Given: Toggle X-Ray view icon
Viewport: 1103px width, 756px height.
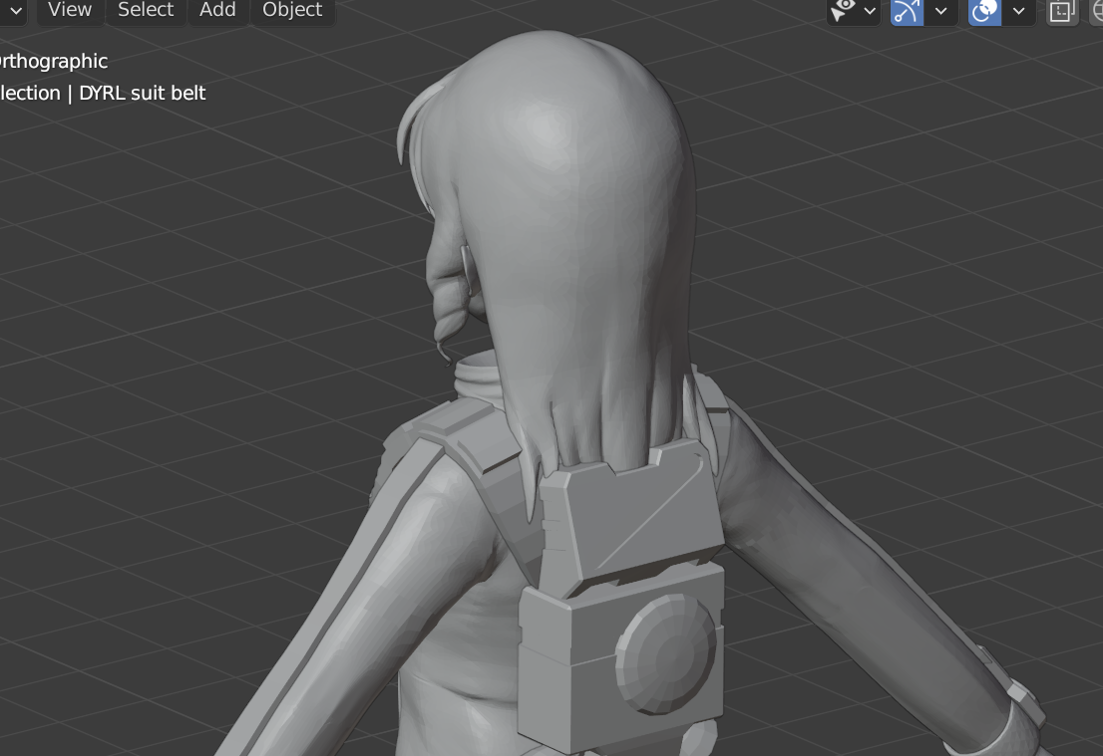Looking at the screenshot, I should point(1061,11).
